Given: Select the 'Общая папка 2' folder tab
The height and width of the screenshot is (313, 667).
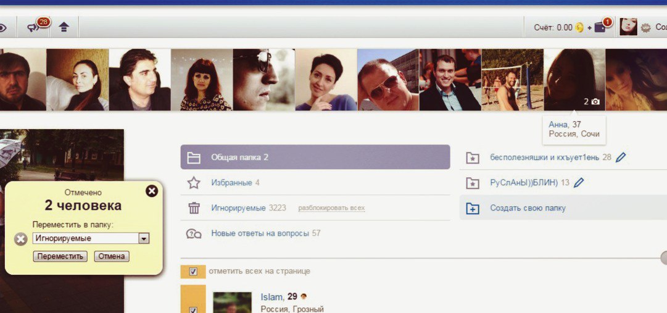Looking at the screenshot, I should 315,157.
